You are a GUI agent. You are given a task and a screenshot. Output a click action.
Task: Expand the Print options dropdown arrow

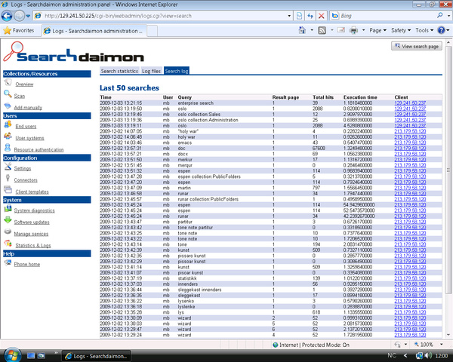pyautogui.click(x=363, y=30)
